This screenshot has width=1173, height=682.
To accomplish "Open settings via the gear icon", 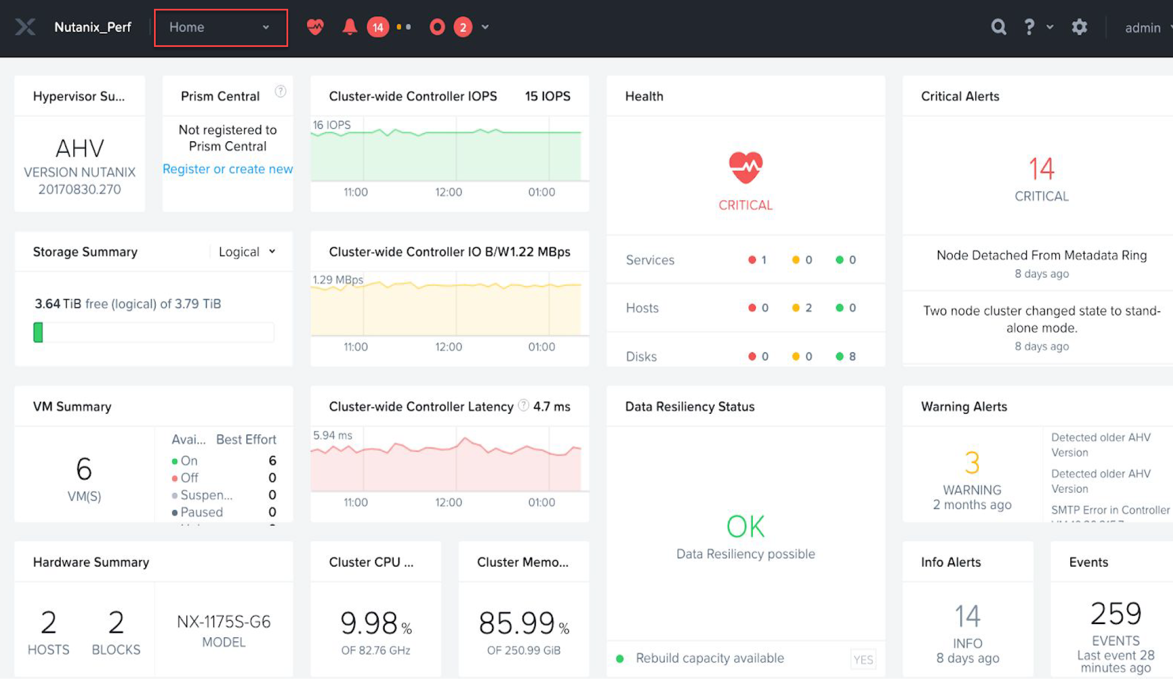I will pos(1079,26).
